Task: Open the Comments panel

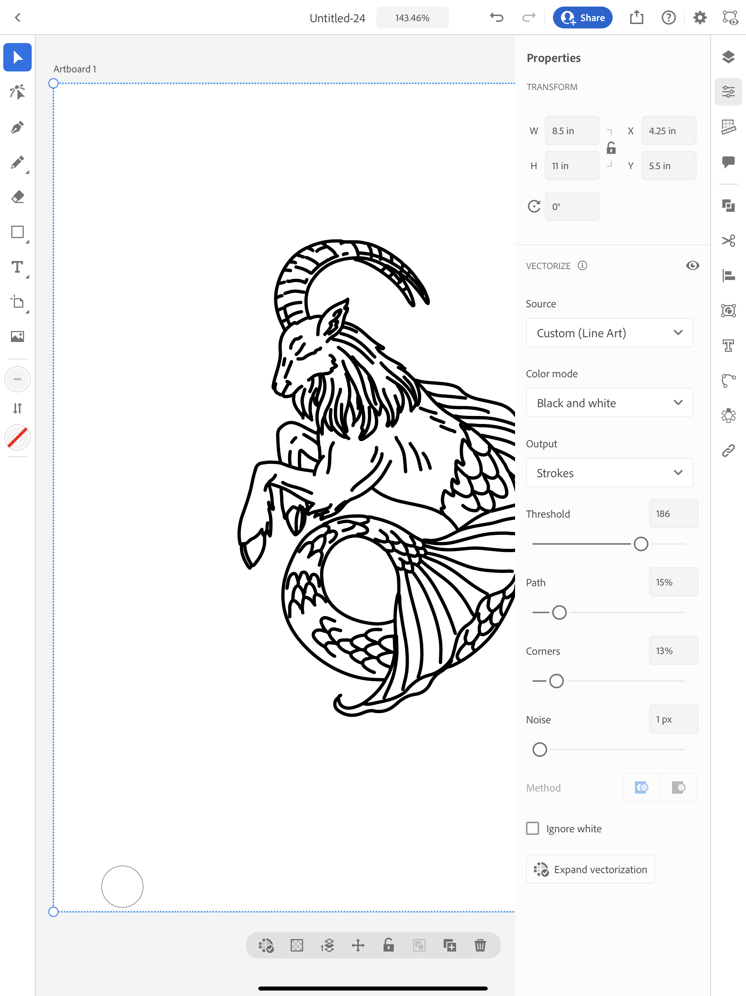Action: [729, 162]
